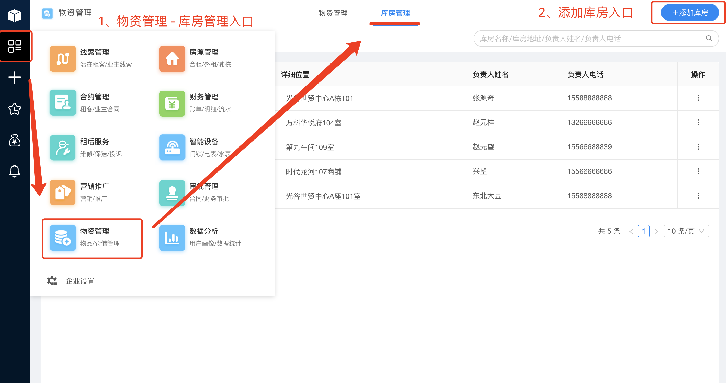Open actions menu for 兴望 row
The width and height of the screenshot is (726, 383).
point(698,171)
